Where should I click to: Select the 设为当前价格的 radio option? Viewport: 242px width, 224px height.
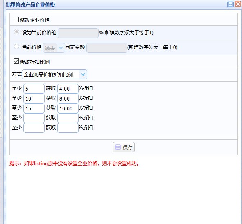tap(16, 32)
